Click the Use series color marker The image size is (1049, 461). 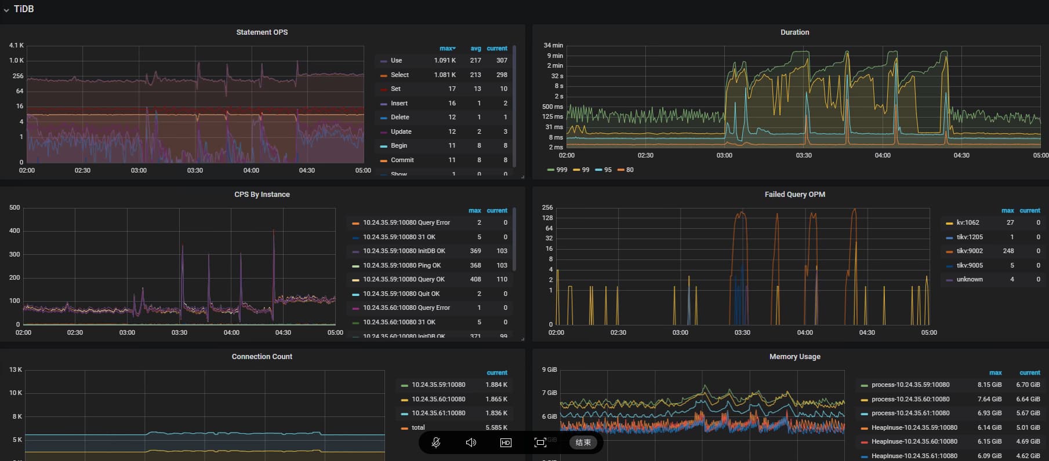[x=383, y=61]
